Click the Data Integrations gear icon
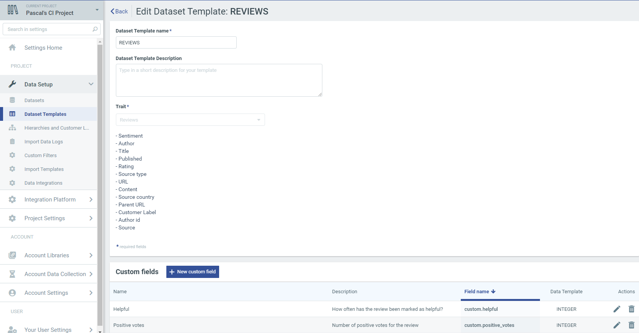Image resolution: width=639 pixels, height=333 pixels. 12,183
